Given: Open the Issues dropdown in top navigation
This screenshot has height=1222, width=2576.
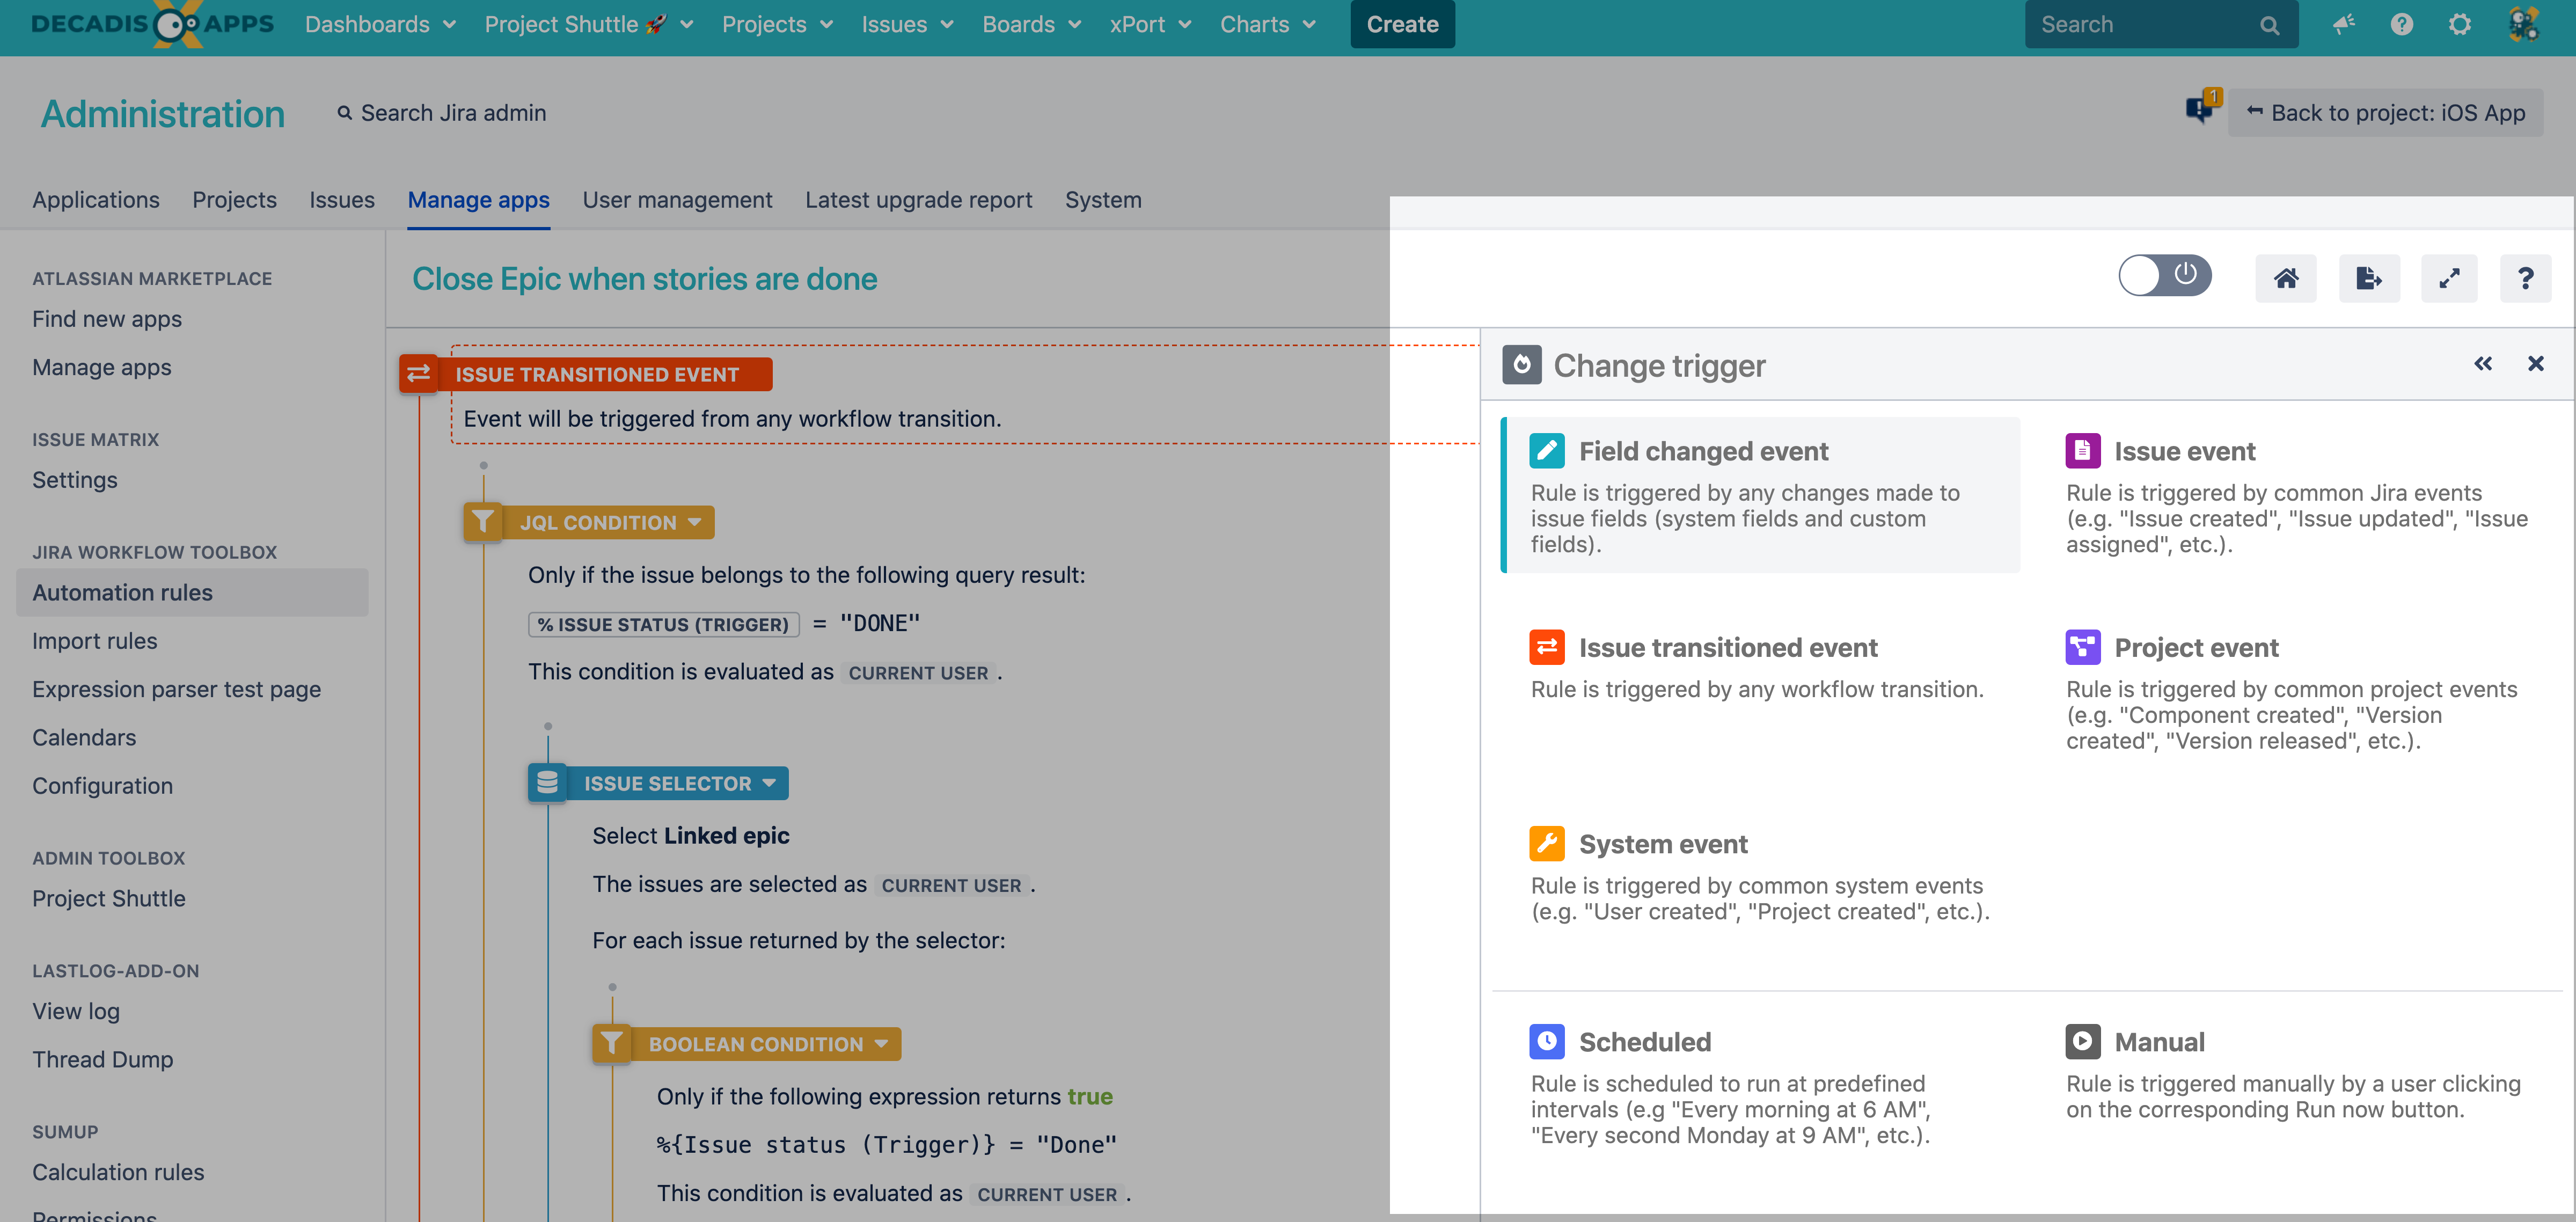Looking at the screenshot, I should [x=907, y=24].
